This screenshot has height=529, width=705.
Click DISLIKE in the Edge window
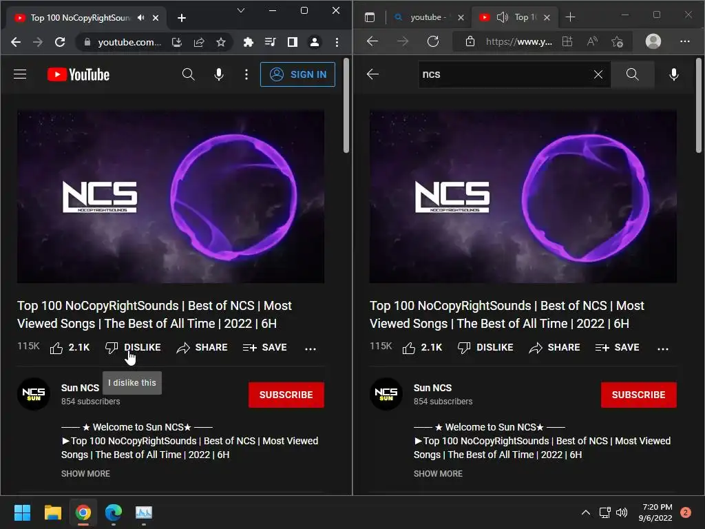[485, 348]
